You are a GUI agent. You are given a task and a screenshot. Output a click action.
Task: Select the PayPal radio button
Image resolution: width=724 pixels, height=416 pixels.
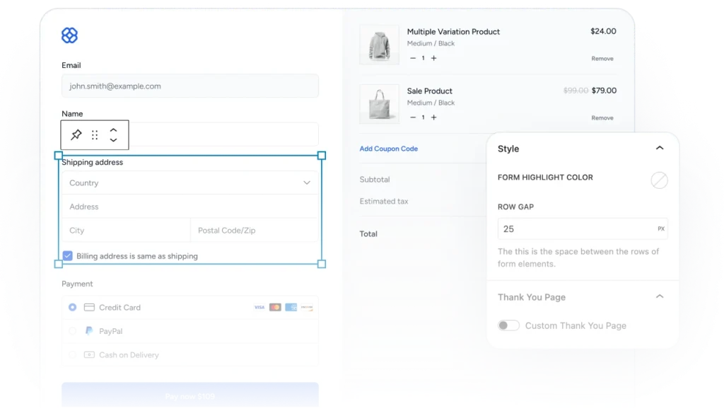coord(73,331)
